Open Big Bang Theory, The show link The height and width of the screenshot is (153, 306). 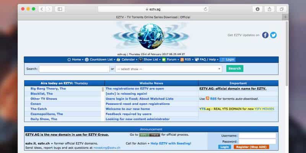pos(48,89)
